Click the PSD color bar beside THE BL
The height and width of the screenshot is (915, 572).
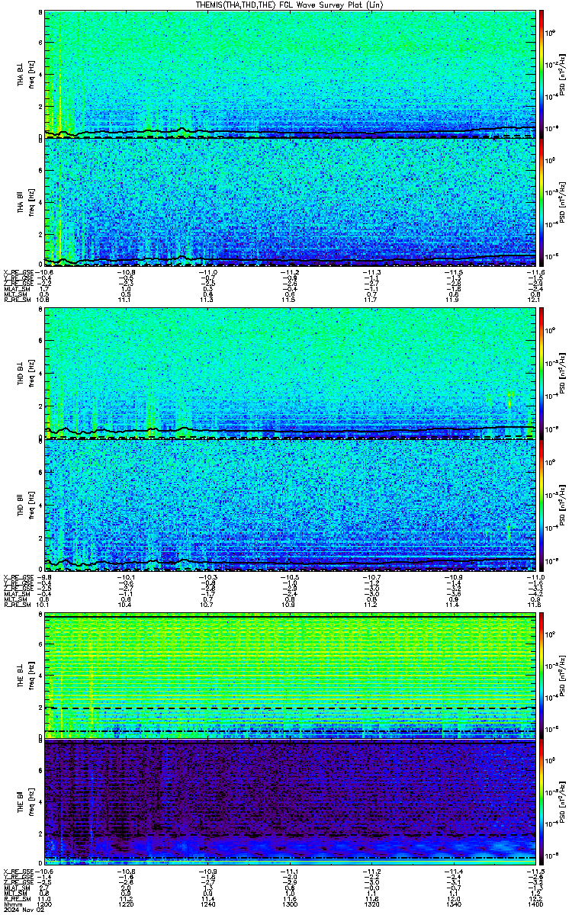point(541,675)
